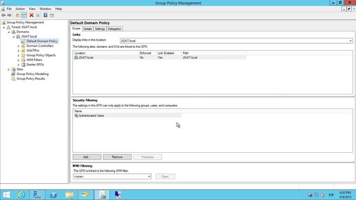Image resolution: width=356 pixels, height=200 pixels.
Task: Click the green Refresh toolbar icon
Action: tap(38, 15)
